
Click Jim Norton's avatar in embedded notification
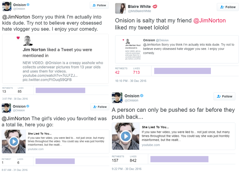click(x=27, y=40)
